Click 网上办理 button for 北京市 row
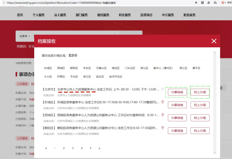232x159 pixels. click(200, 92)
